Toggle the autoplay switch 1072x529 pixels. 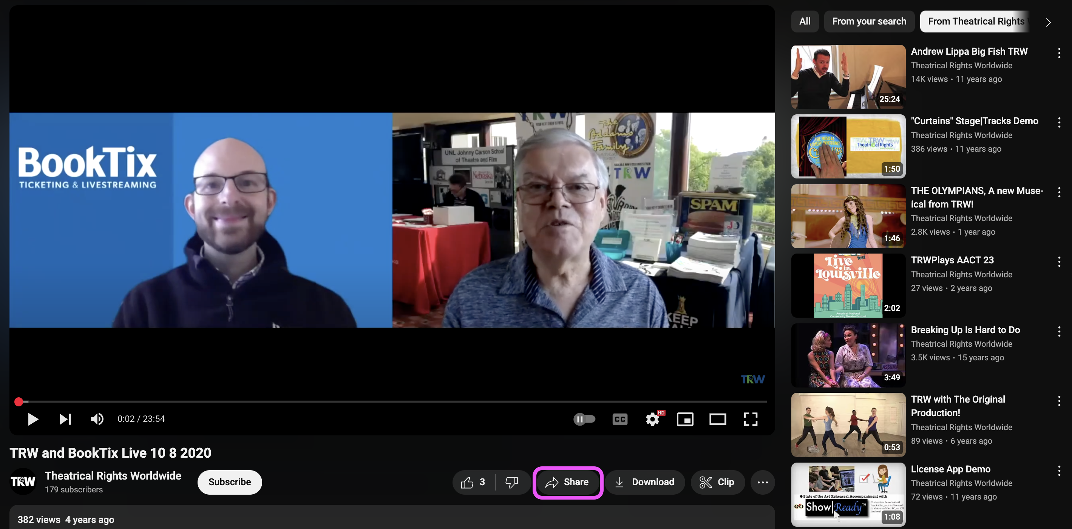tap(584, 419)
